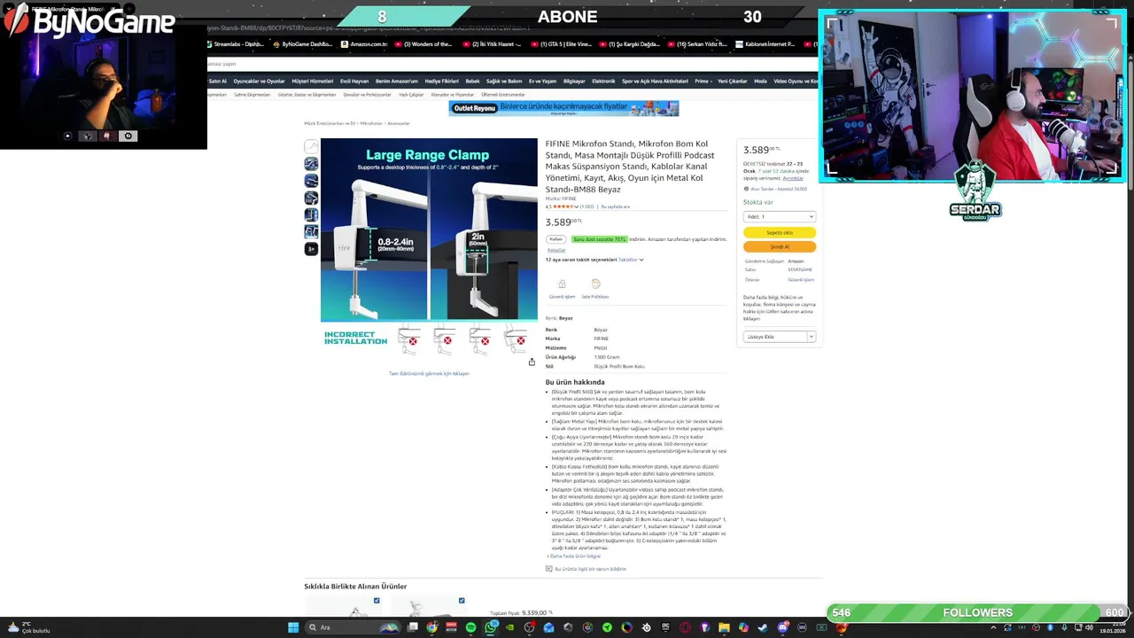Click the Windows Start icon in taskbar
This screenshot has width=1134, height=638.
pyautogui.click(x=293, y=627)
